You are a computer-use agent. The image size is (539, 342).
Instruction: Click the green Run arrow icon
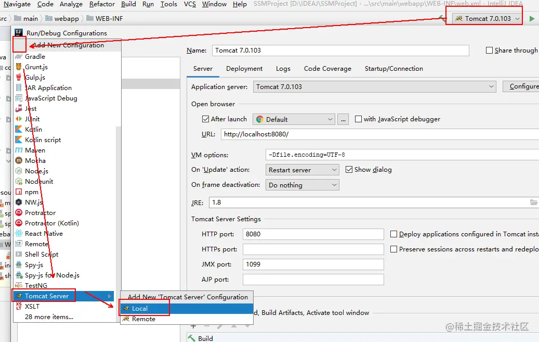click(532, 19)
